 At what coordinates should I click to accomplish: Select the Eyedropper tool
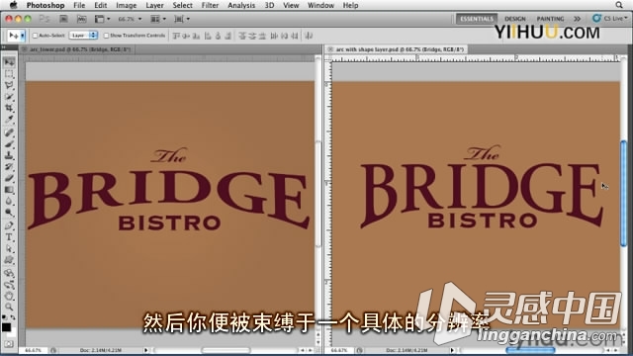9,120
